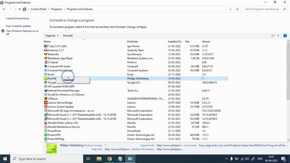Screen dimensions: 290x163
Task: Click the Conexant HD Audio icon
Action: [46, 67]
